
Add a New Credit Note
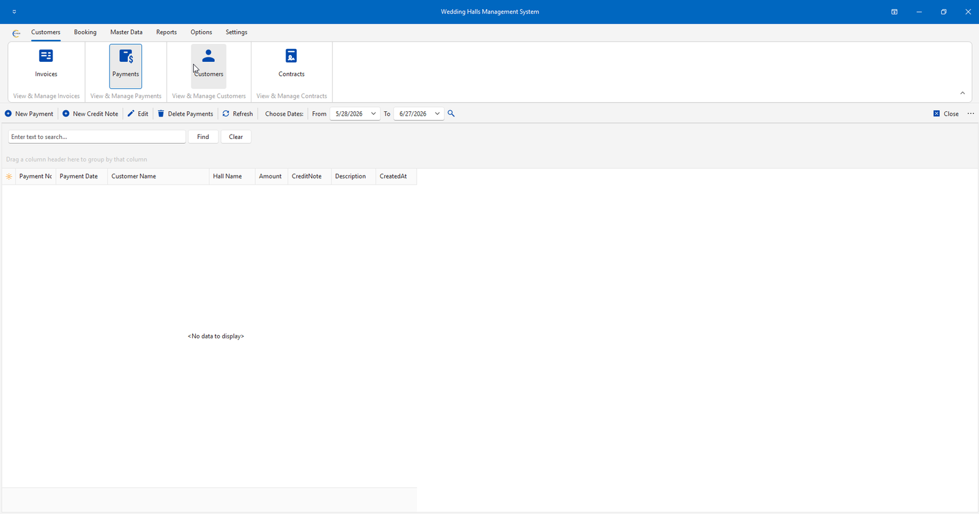point(91,114)
